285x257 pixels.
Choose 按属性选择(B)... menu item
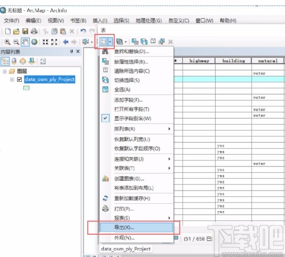(x=136, y=62)
